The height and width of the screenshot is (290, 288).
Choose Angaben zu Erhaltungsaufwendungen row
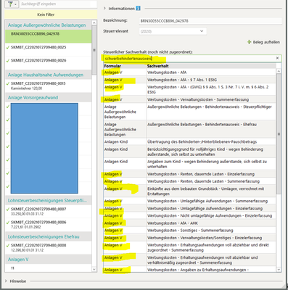(189, 270)
